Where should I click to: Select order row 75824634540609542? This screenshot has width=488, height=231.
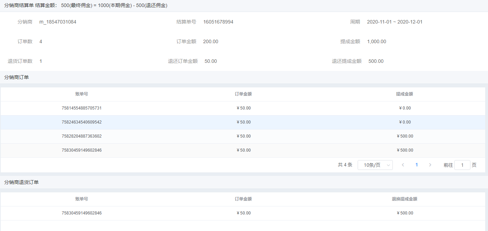coord(82,122)
